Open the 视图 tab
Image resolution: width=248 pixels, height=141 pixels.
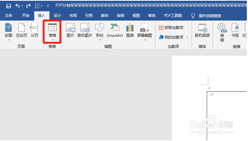pos(136,16)
